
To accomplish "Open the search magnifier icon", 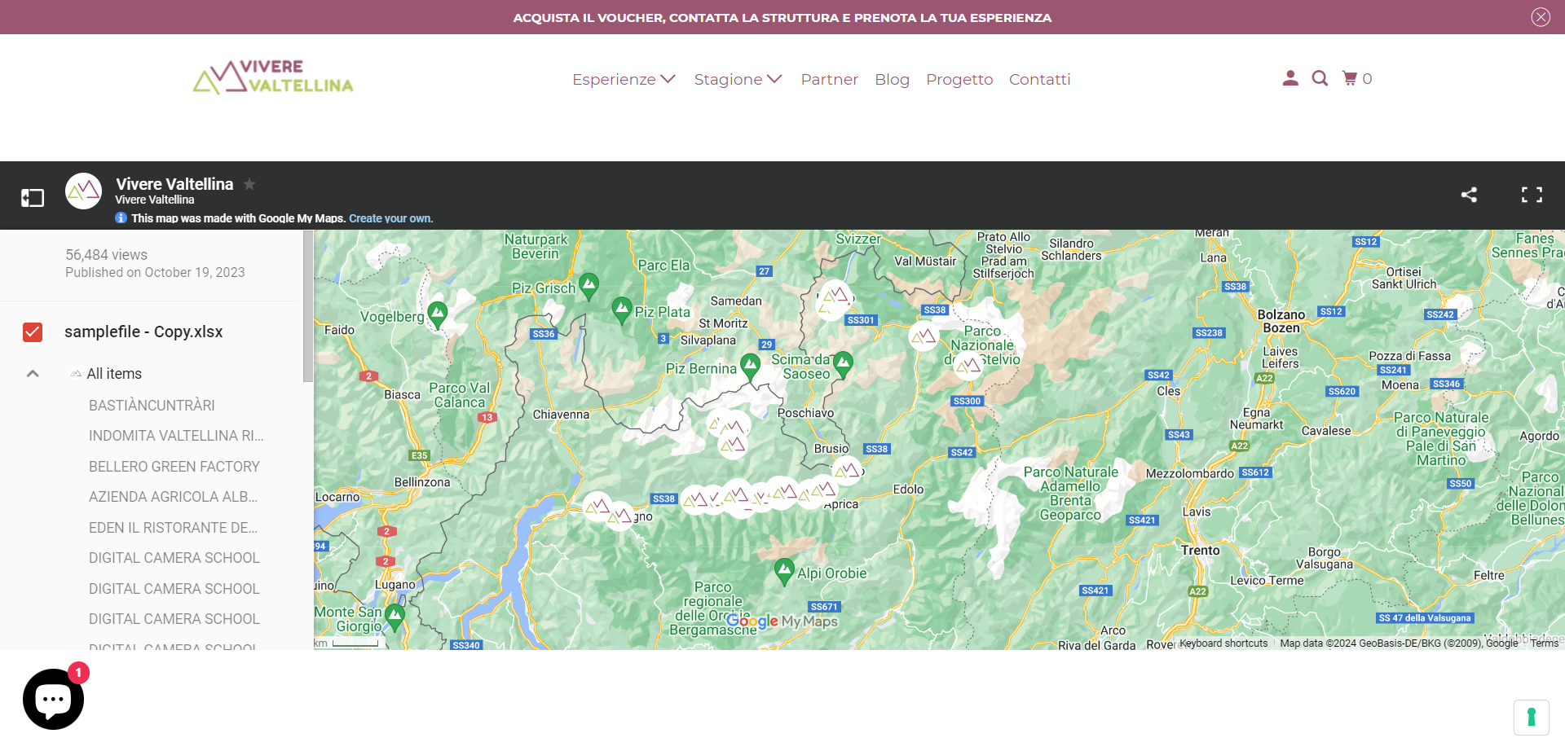I will click(1320, 78).
